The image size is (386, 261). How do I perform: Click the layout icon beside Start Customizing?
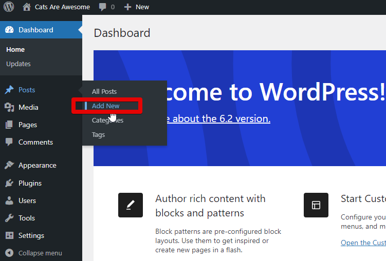316,205
